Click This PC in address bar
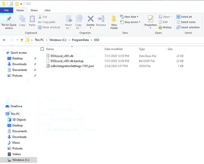 pyautogui.click(x=39, y=40)
